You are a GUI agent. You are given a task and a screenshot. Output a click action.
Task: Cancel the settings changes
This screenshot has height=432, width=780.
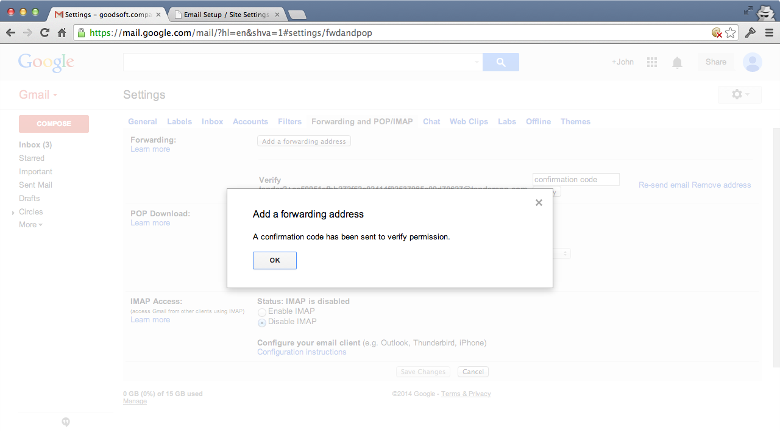click(x=473, y=372)
